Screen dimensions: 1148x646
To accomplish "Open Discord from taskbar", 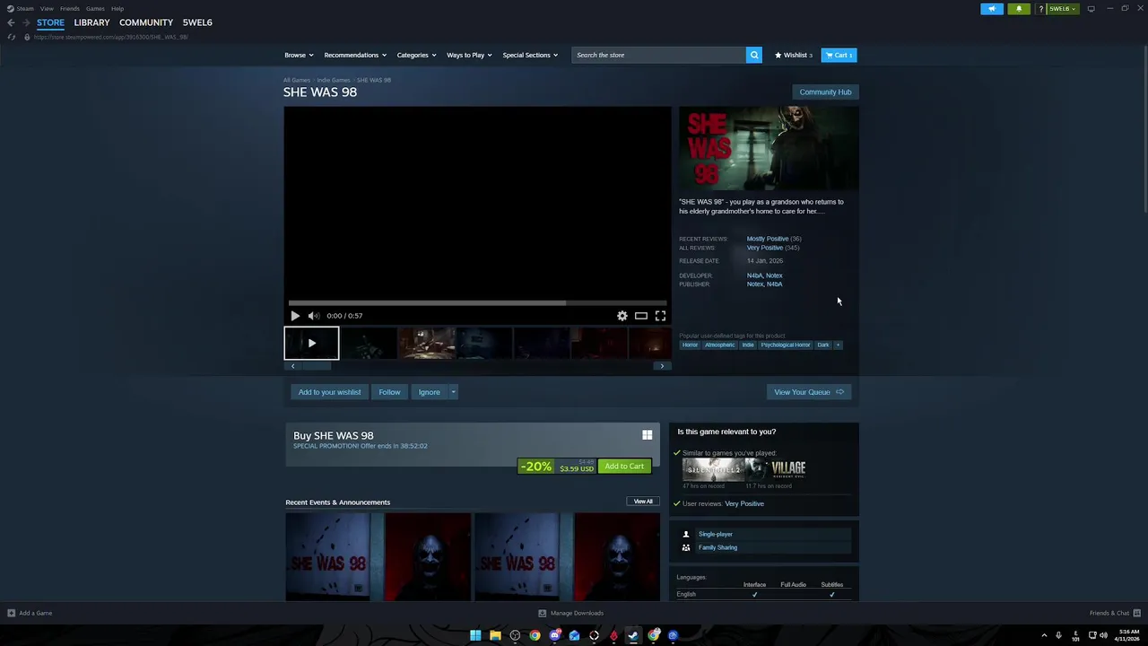I will [x=554, y=635].
